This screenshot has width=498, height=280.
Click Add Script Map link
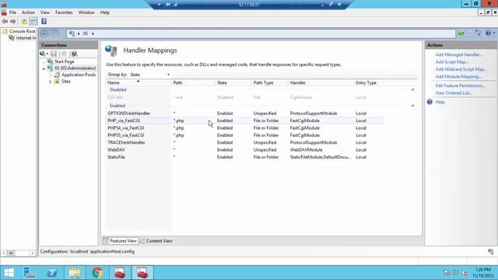tap(452, 62)
